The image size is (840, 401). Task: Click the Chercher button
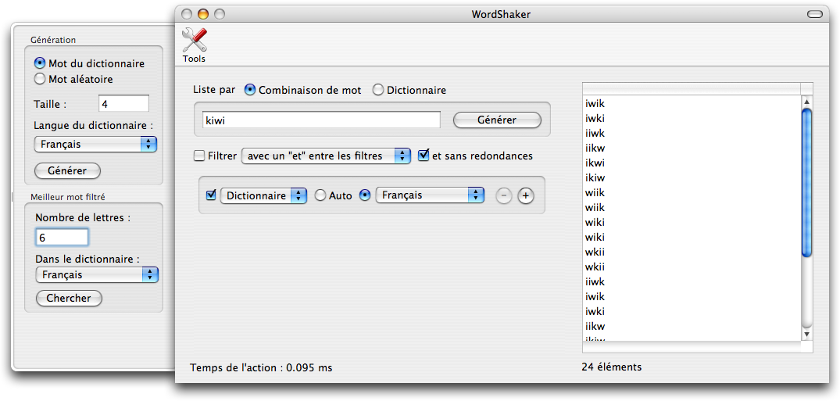(69, 298)
